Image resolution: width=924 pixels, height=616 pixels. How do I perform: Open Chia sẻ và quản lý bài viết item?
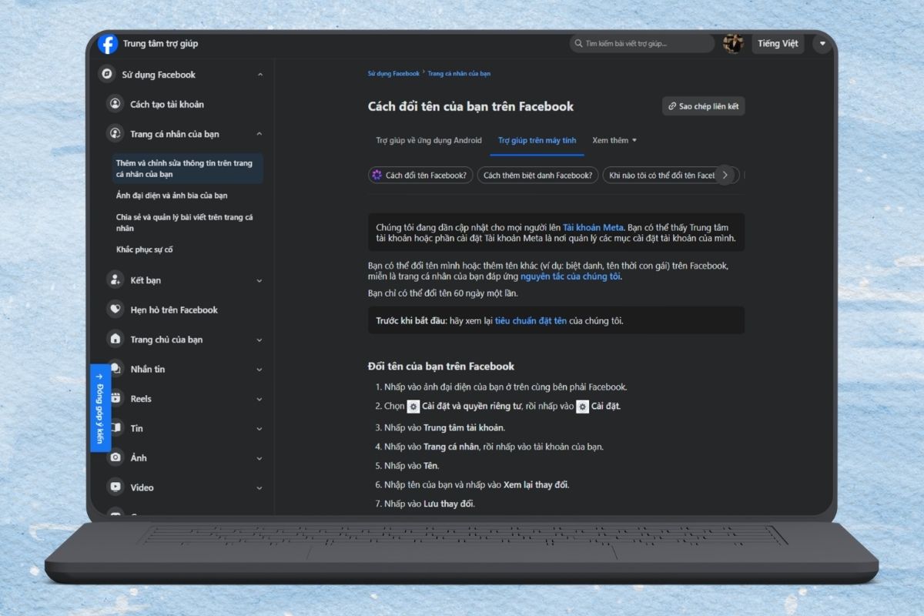click(185, 223)
